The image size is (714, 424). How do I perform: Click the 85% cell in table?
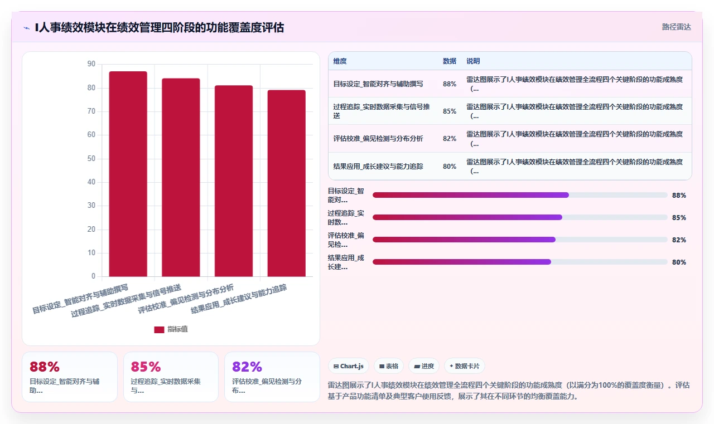pyautogui.click(x=450, y=111)
